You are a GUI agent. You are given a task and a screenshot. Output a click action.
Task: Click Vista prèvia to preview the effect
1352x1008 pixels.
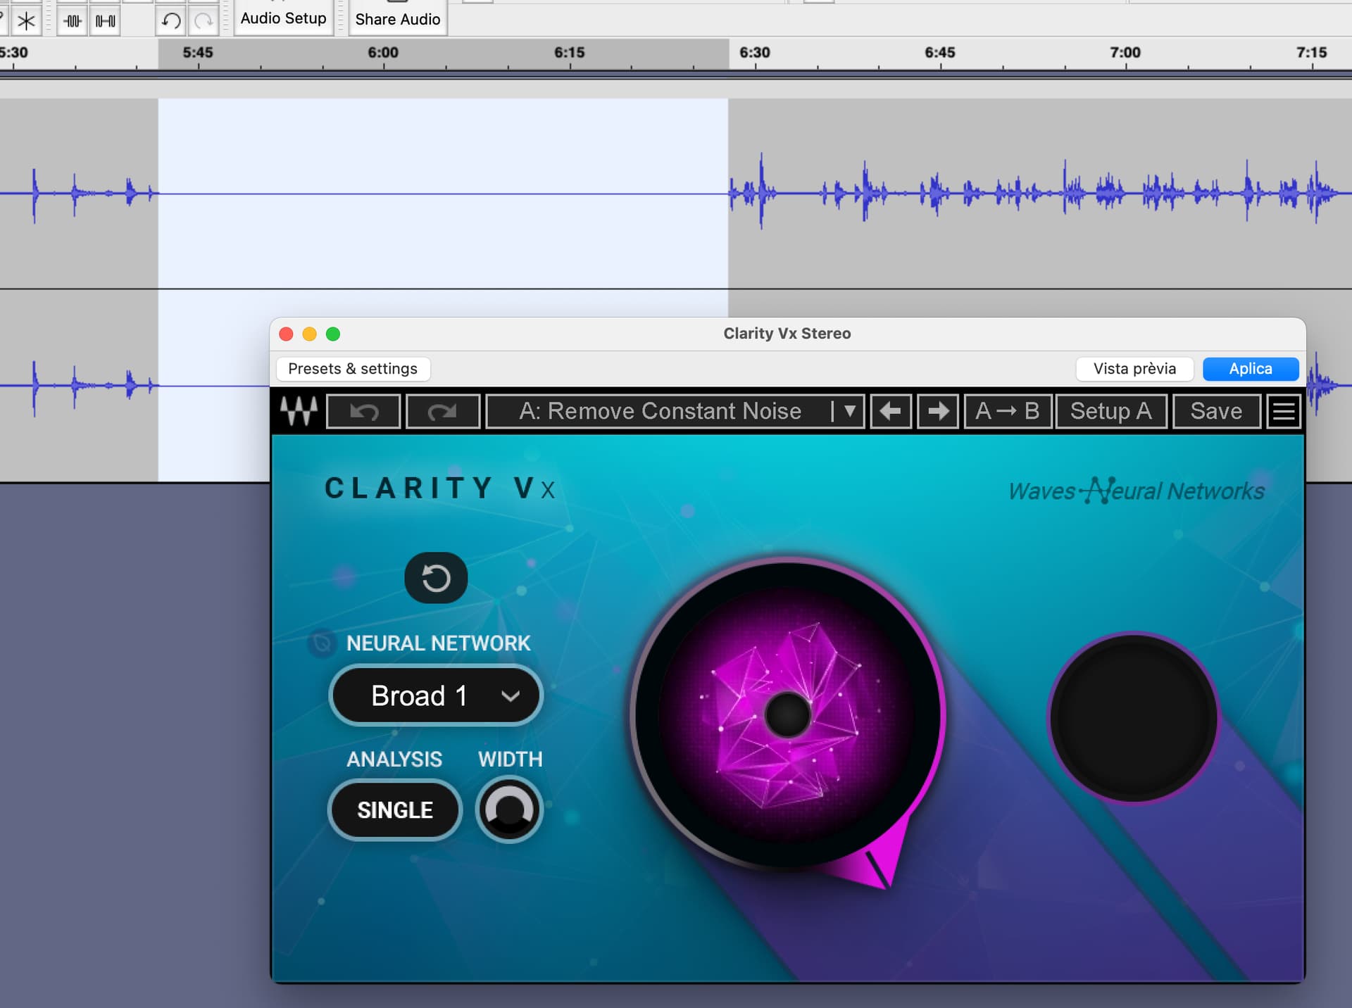1134,369
